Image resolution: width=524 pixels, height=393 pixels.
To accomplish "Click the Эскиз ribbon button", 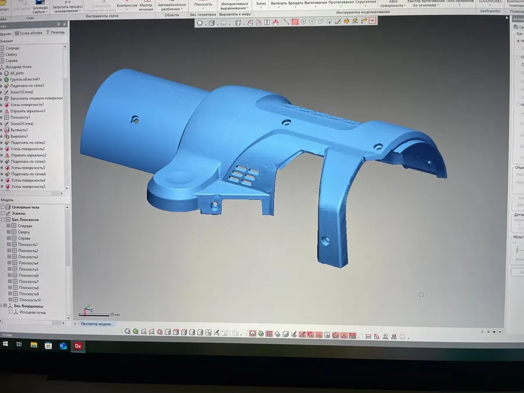I will click(x=261, y=3).
